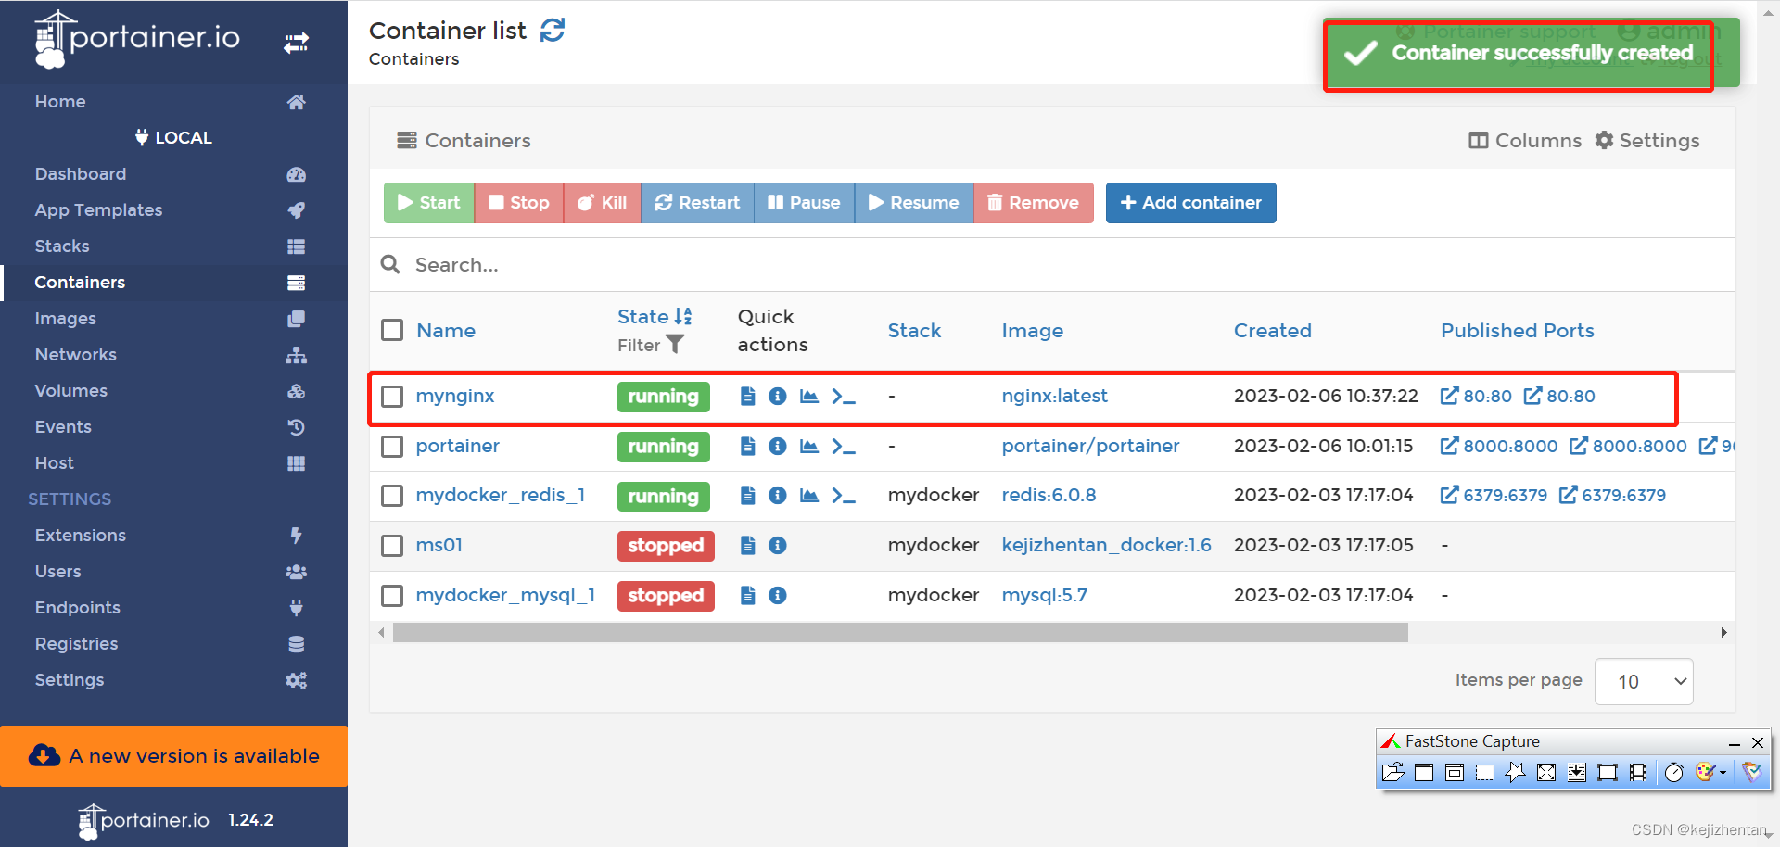Sort by Created column header
The width and height of the screenshot is (1780, 847).
click(1273, 331)
